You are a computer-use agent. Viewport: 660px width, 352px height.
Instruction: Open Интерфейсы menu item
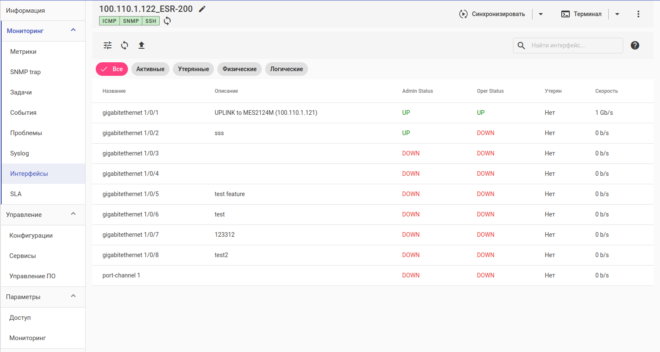[x=43, y=174]
